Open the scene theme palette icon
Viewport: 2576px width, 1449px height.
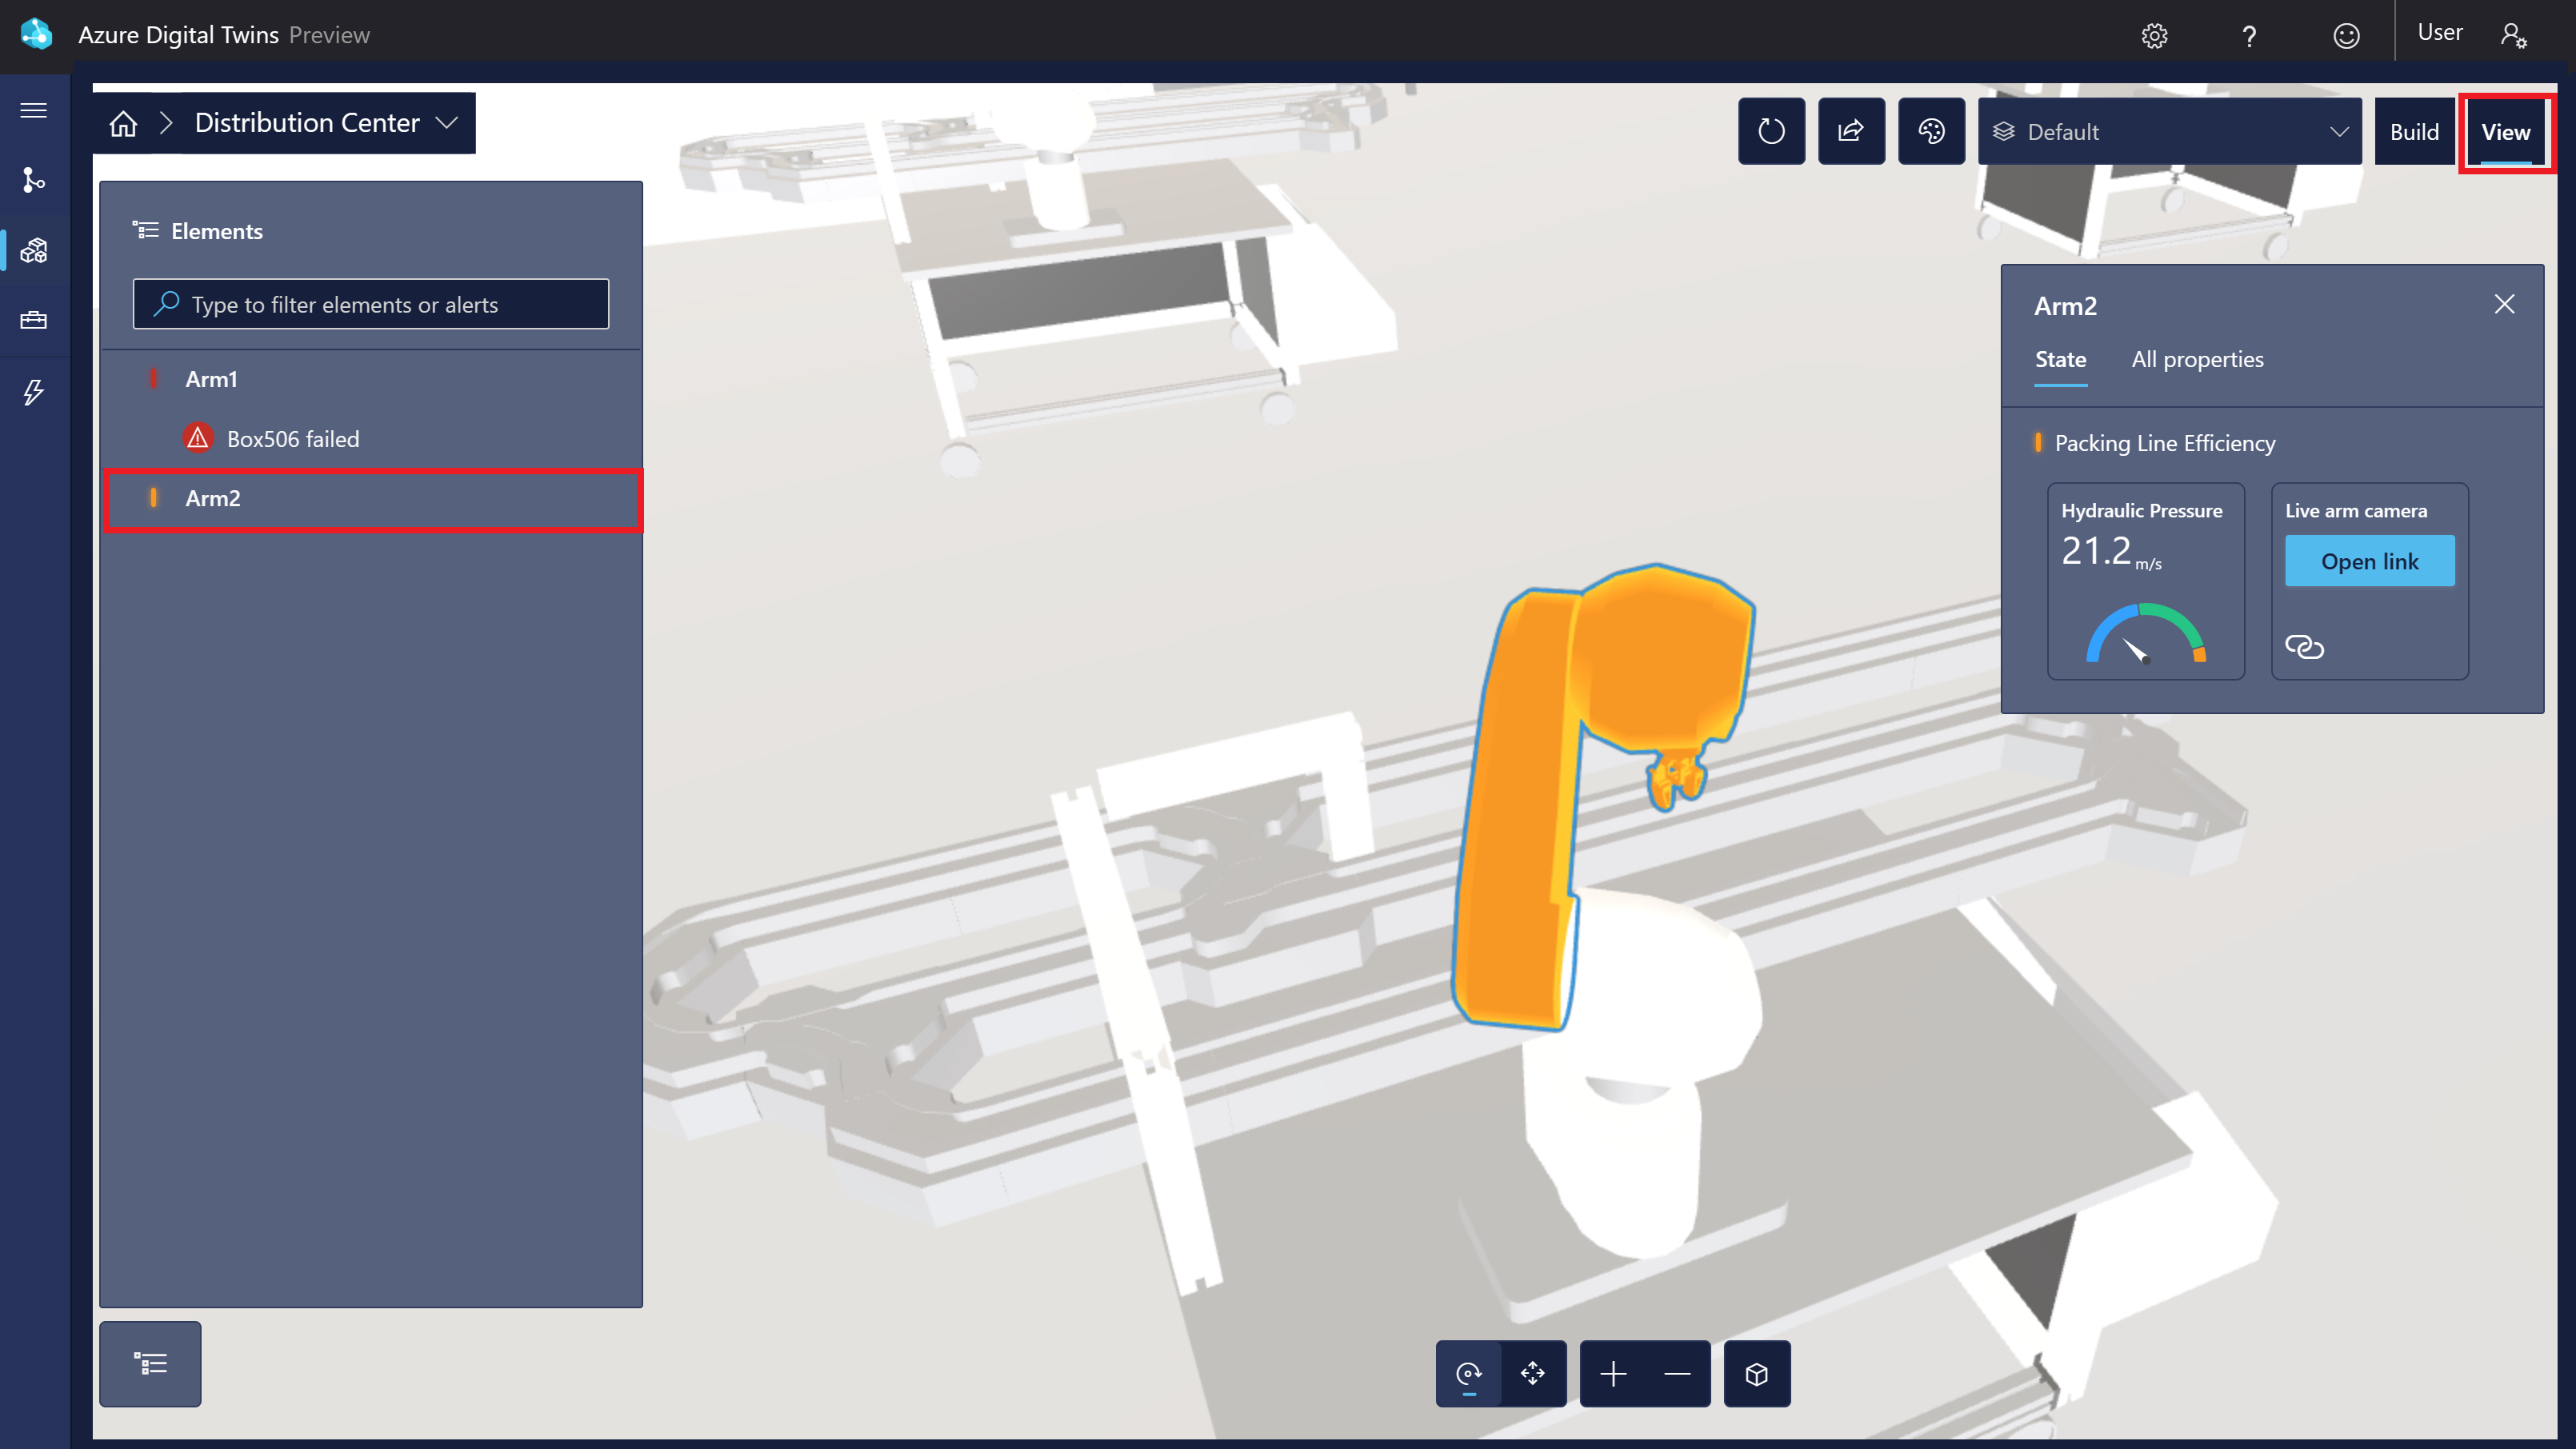point(1931,131)
